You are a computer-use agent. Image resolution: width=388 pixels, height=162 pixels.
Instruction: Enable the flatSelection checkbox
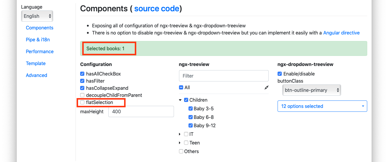pyautogui.click(x=82, y=102)
